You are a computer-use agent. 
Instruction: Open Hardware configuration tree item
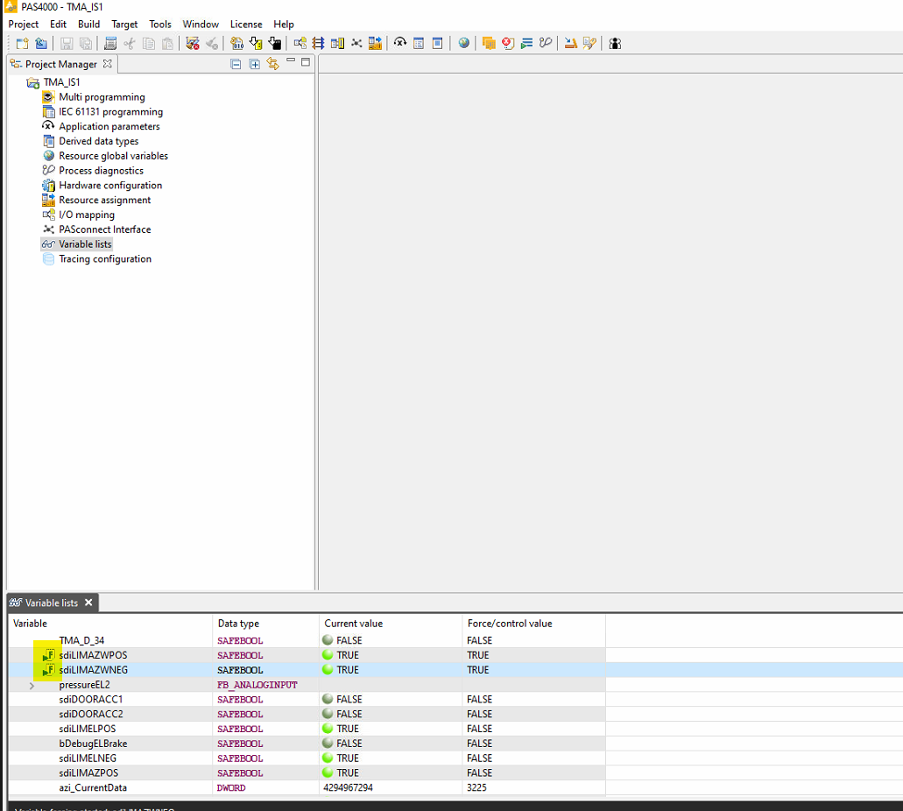coord(110,186)
